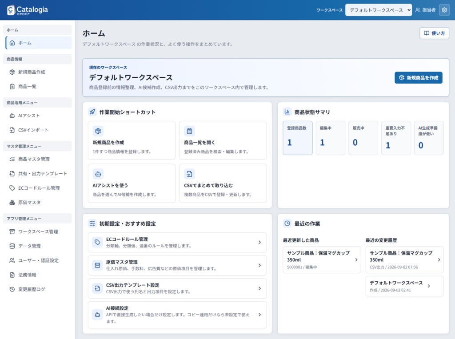Open 商品一覧 in the sidebar
The height and width of the screenshot is (339, 455).
[39, 86]
